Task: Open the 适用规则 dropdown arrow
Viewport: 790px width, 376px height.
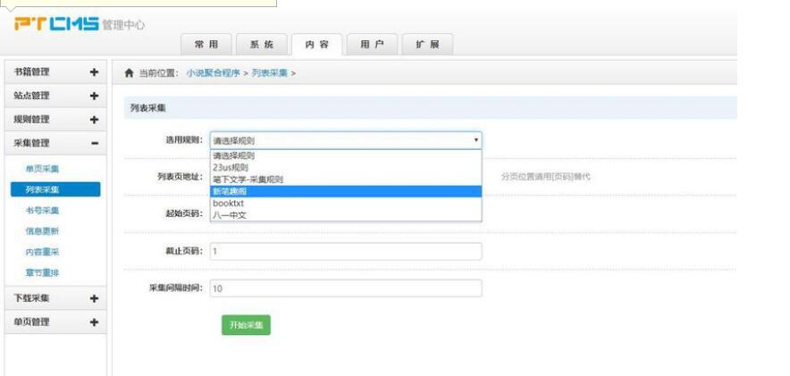Action: tap(475, 140)
